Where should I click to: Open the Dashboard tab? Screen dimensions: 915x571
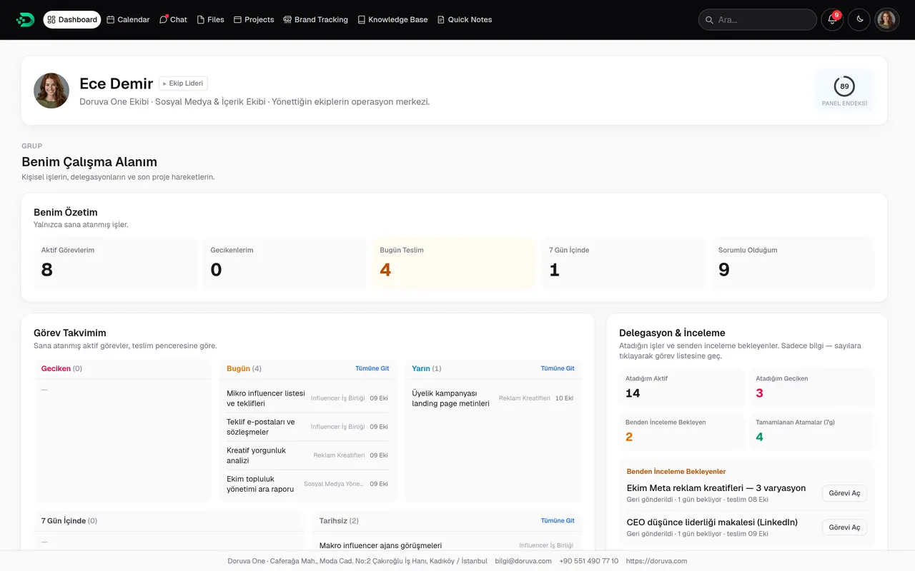coord(72,19)
